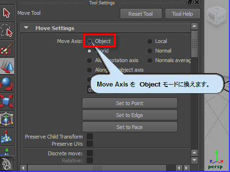
Task: Click the left-pointing arrow beside the horizontal scrollbar's right arrow
Action: point(179,168)
